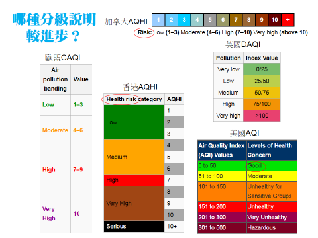
Task: Click the UK DAQI 0/25 green cell
Action: pyautogui.click(x=262, y=69)
